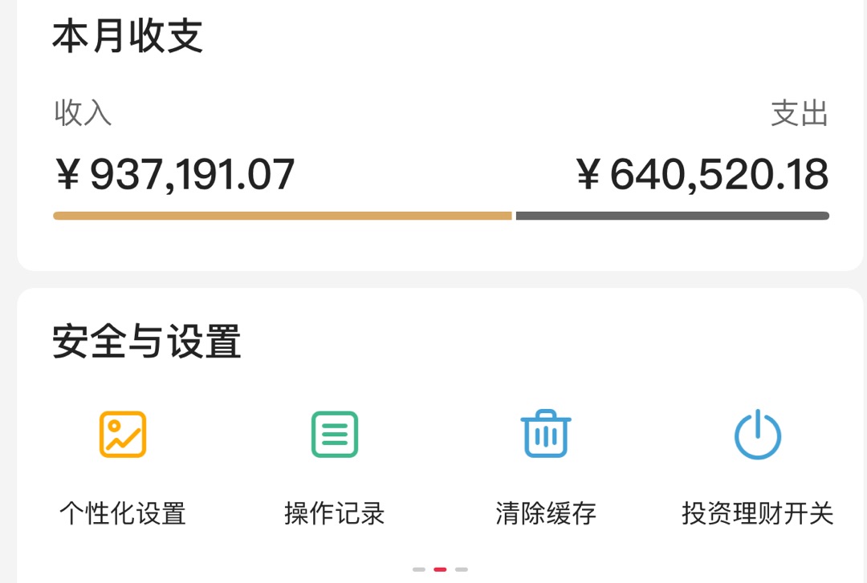Select the 收入 label
Viewport: 867px width, 583px height.
click(x=83, y=113)
